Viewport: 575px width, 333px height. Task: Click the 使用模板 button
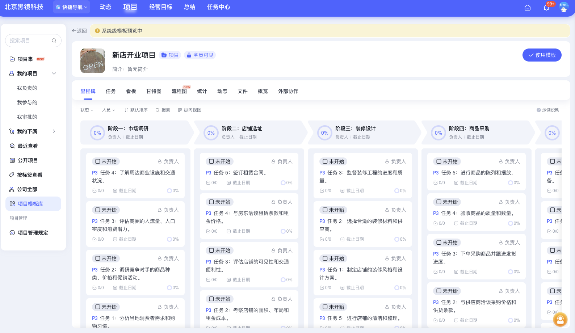[542, 55]
